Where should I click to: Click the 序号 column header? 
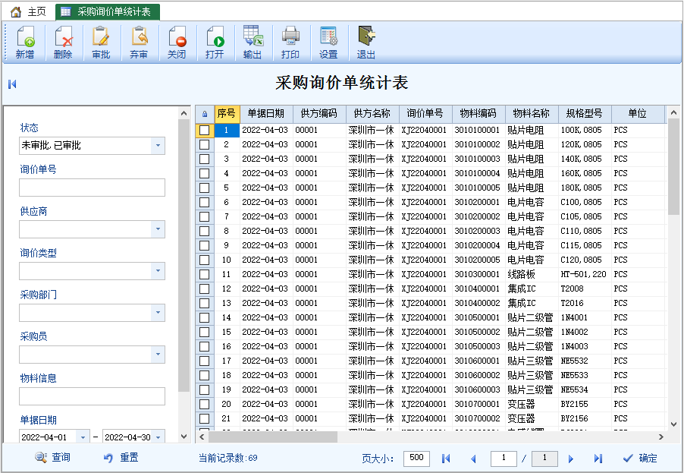(227, 114)
